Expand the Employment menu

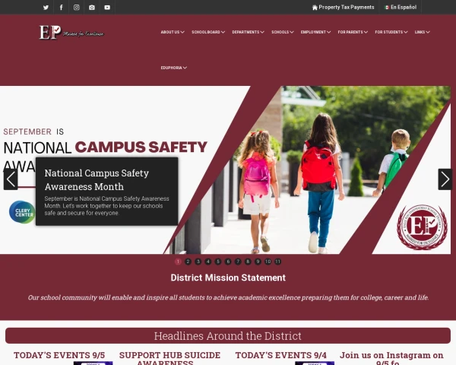316,32
